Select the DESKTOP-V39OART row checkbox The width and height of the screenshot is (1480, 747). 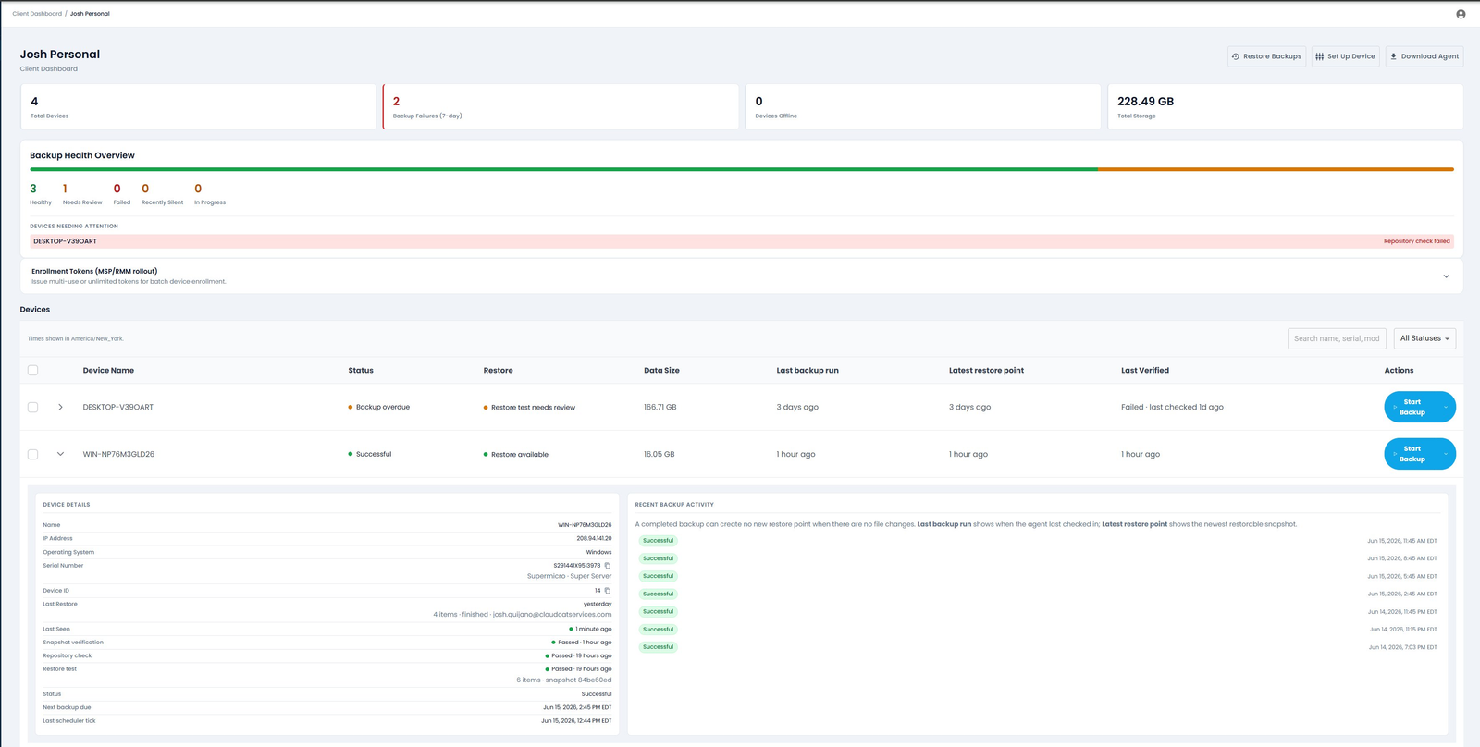point(33,407)
